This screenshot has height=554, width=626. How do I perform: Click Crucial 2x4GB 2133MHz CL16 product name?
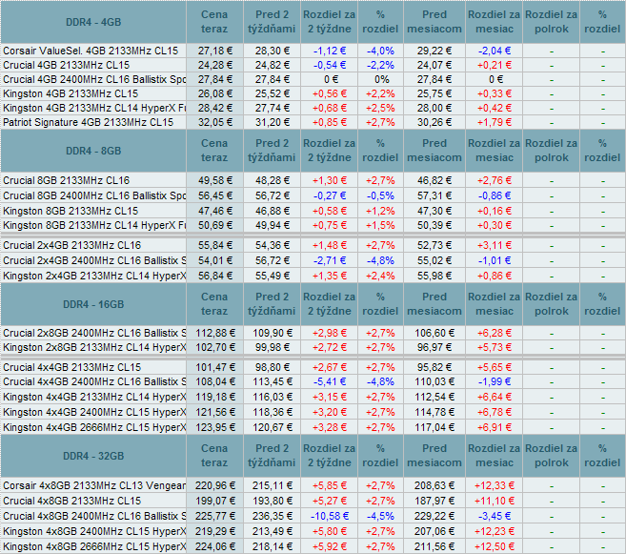pos(71,245)
